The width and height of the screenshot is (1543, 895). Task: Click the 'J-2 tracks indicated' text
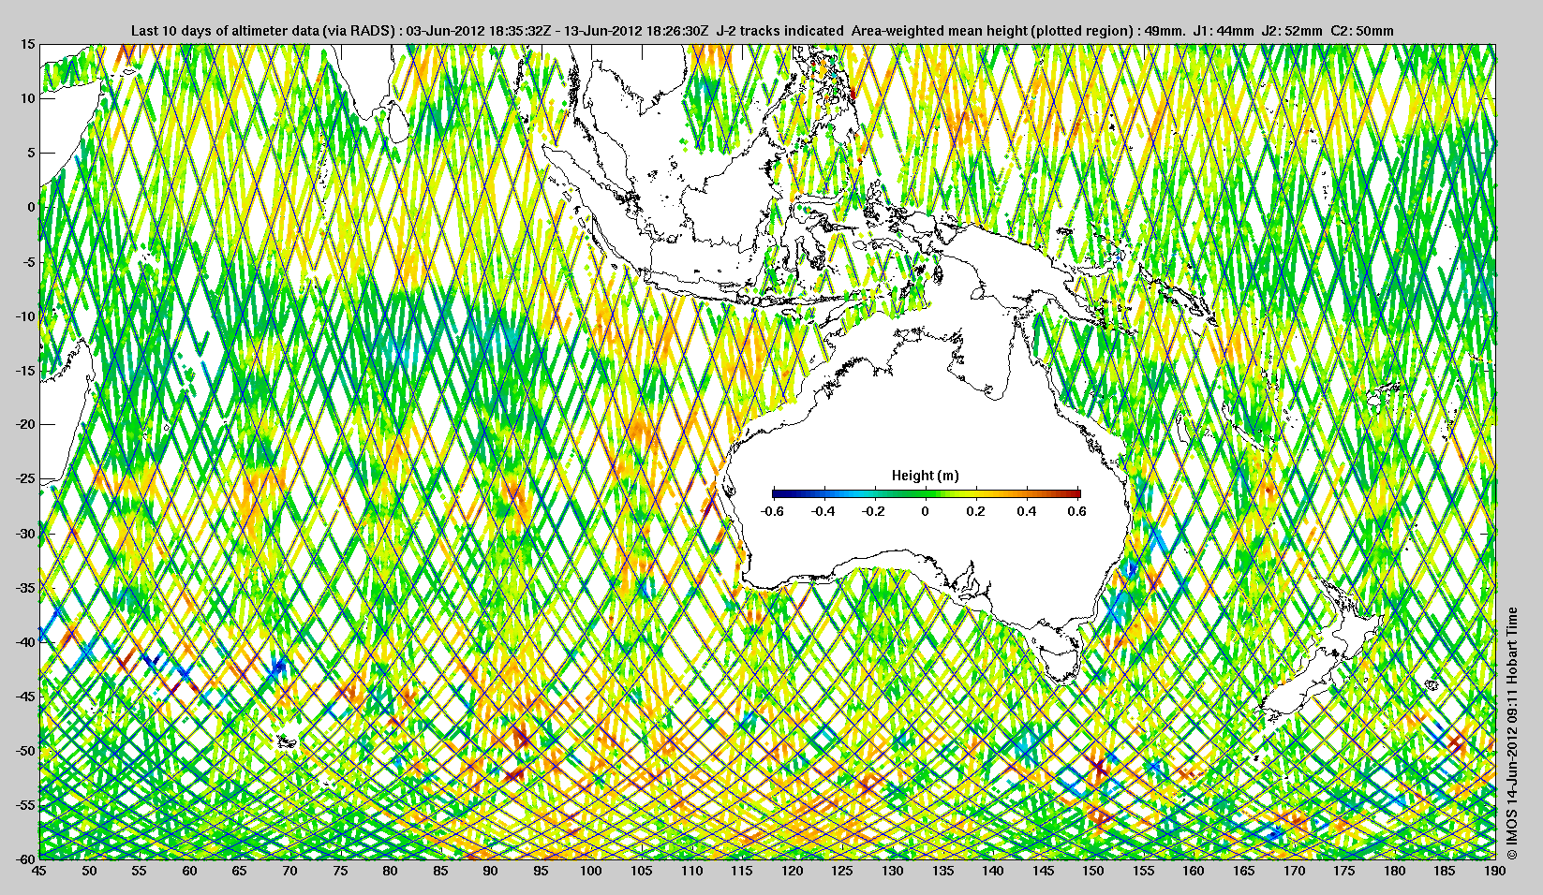click(x=779, y=31)
